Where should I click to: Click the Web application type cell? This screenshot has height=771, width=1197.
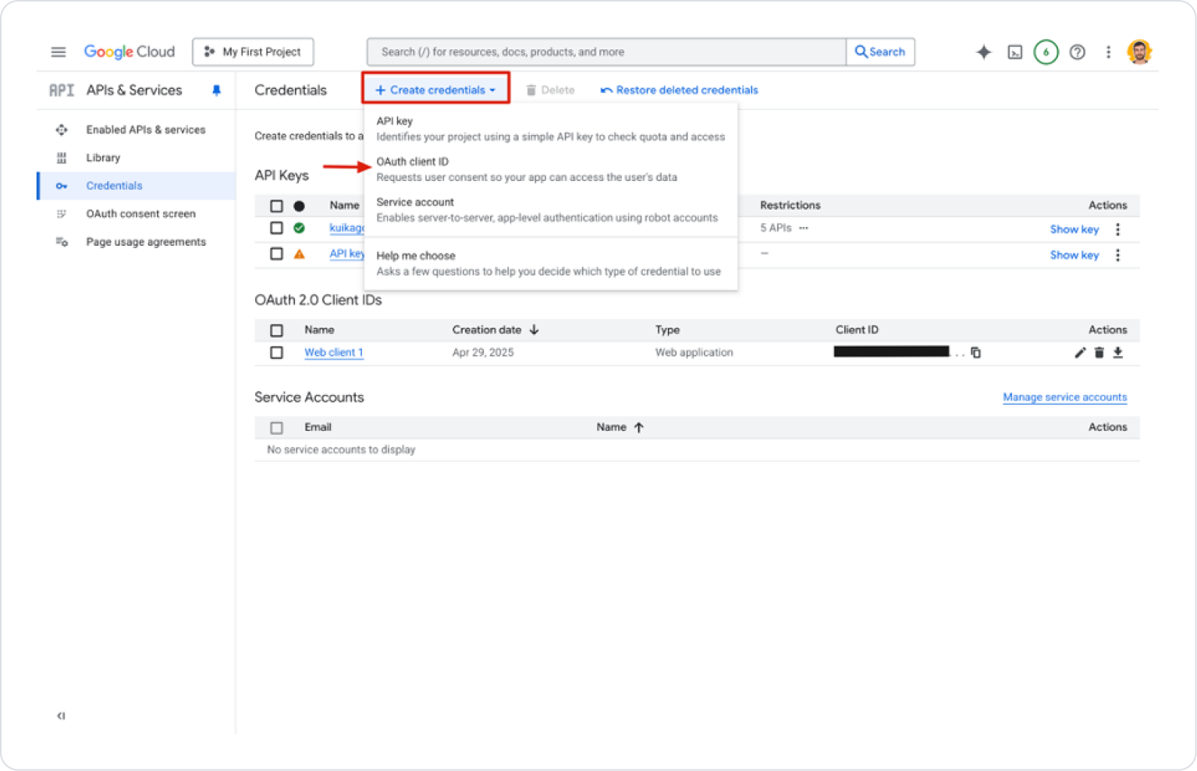(x=694, y=353)
